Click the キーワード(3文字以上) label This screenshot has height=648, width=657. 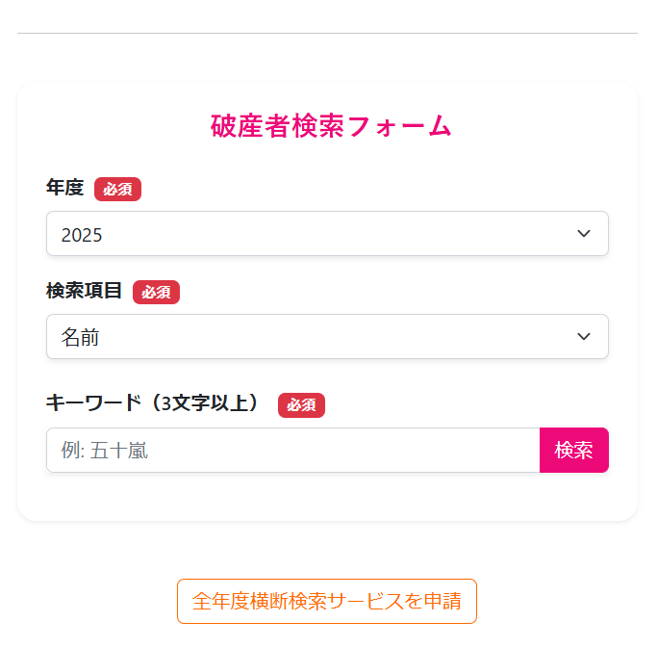pyautogui.click(x=154, y=403)
